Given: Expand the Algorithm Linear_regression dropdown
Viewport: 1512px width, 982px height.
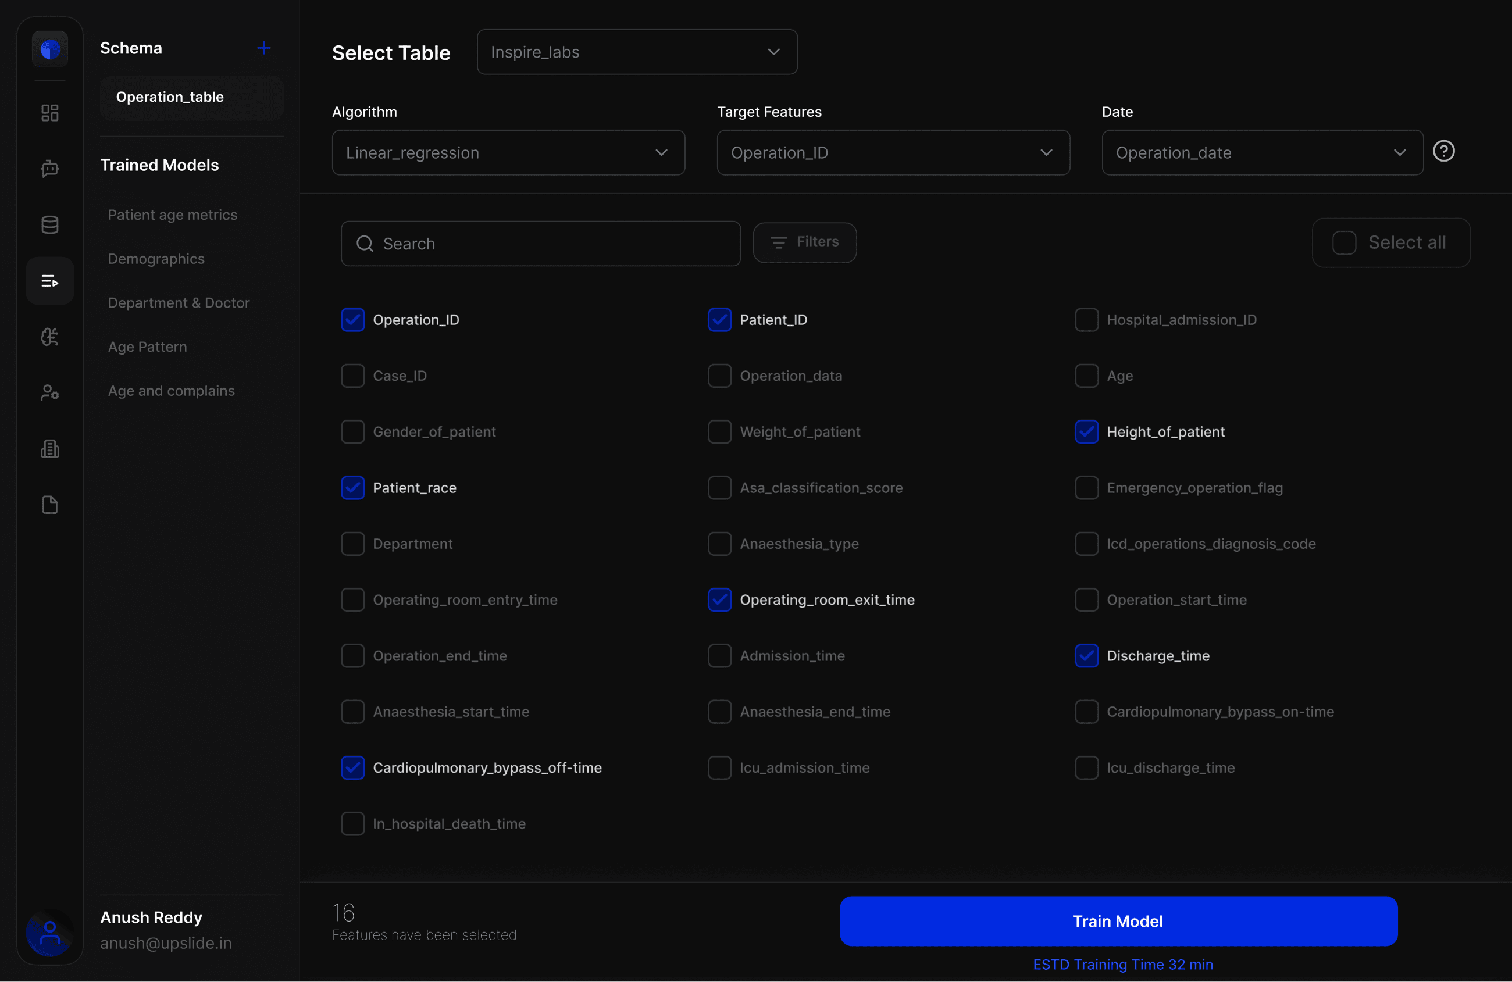Looking at the screenshot, I should pos(508,153).
